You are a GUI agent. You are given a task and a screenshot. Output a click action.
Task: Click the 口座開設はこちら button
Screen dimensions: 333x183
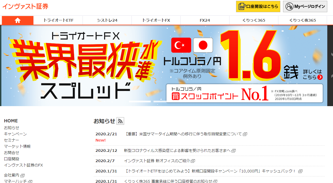(258, 6)
